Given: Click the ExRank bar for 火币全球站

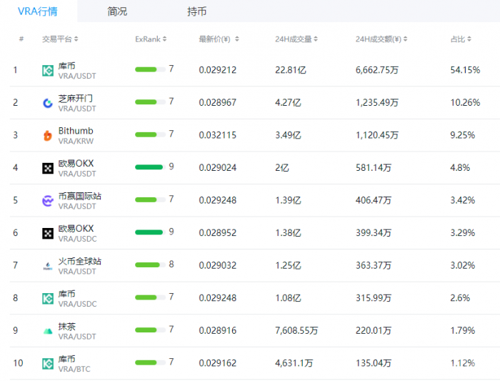Looking at the screenshot, I should (149, 264).
